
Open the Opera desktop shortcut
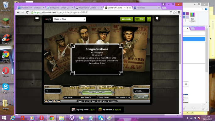click(6, 72)
